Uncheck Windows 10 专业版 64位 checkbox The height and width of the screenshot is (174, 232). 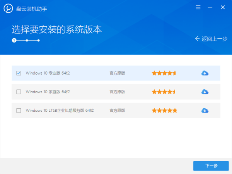[19, 73]
